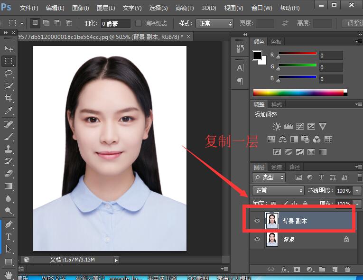Choose New Selection mode button
363x280 pixels.
click(x=35, y=23)
